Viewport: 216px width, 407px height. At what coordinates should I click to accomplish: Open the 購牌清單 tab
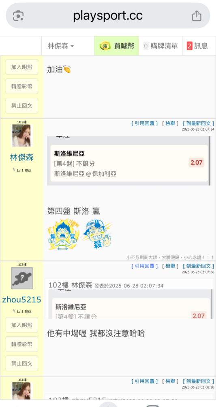(160, 46)
